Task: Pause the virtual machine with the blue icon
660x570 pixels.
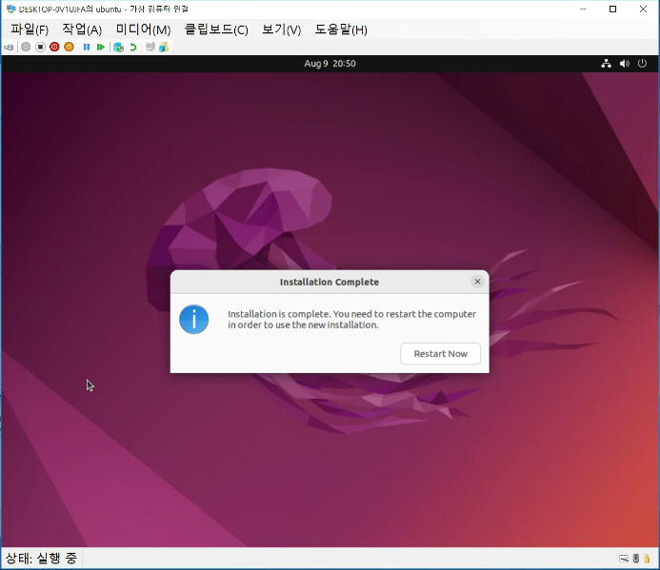Action: [x=87, y=48]
